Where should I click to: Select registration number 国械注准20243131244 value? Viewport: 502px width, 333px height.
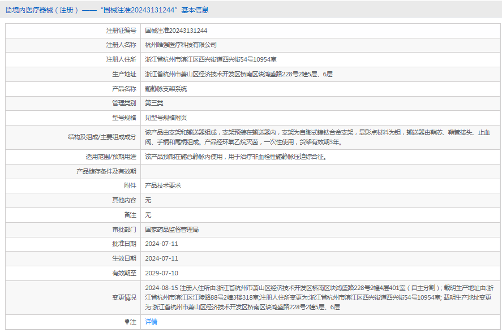(x=176, y=31)
